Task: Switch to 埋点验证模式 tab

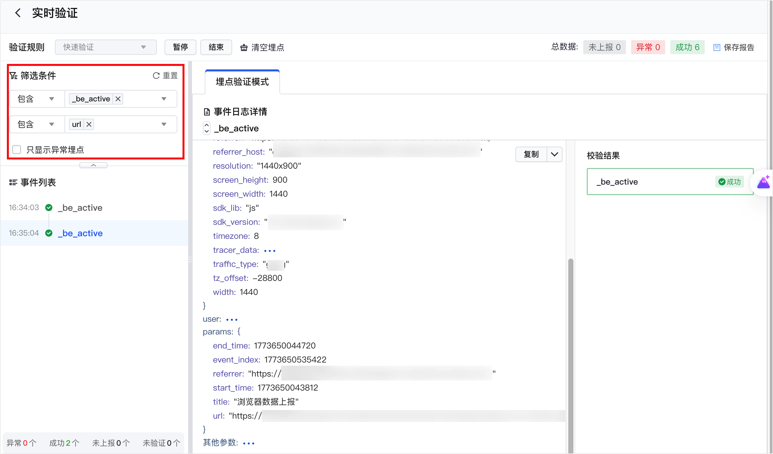Action: pyautogui.click(x=242, y=82)
